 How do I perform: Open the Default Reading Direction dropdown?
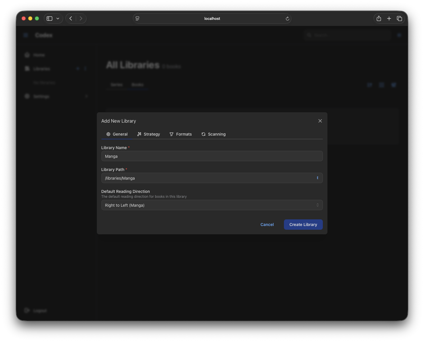212,205
